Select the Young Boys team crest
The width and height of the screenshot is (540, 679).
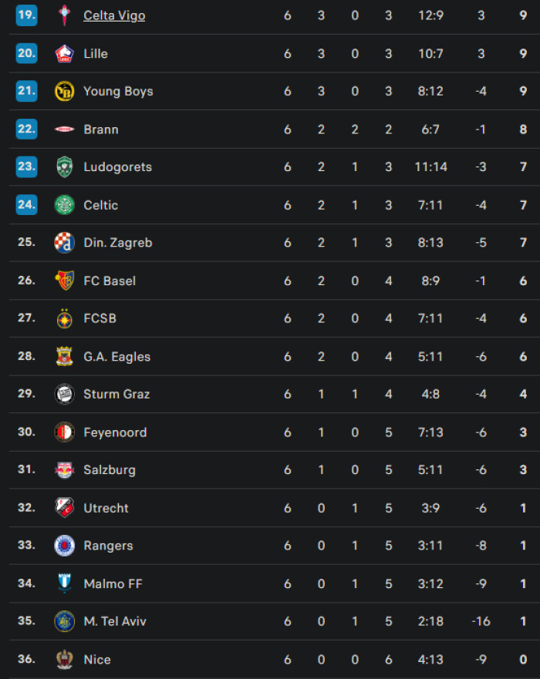tap(64, 91)
